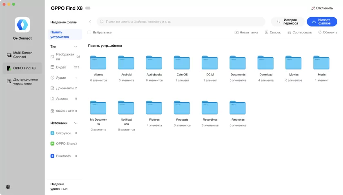Viewport: 343px width, 195px height.
Task: Open Multi-Screen Connect in sidebar
Action: coord(22,55)
